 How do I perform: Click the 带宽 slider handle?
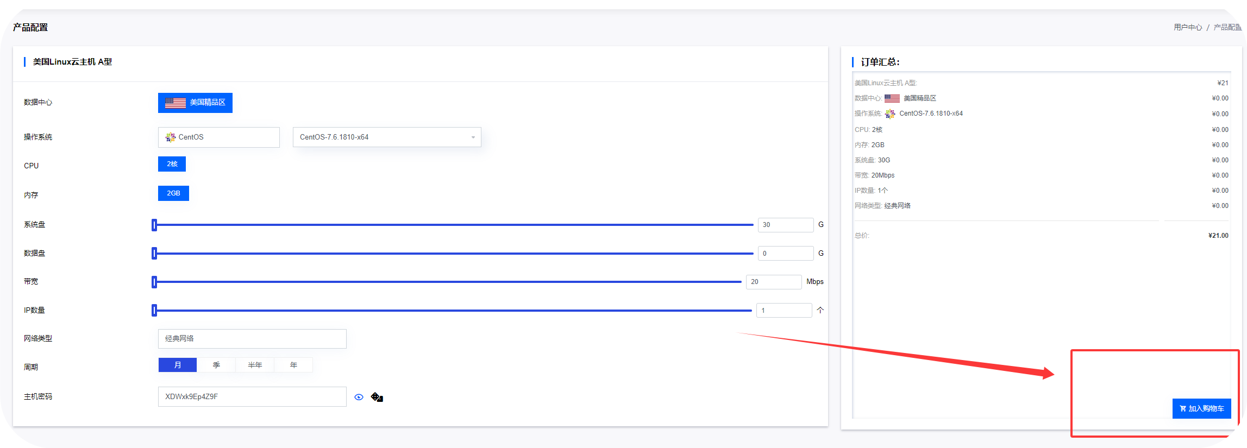(154, 282)
